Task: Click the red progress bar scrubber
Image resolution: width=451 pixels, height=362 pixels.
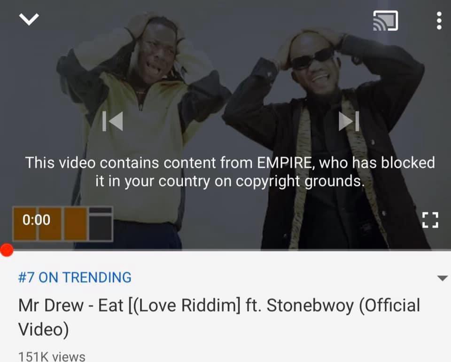Action: [6, 250]
